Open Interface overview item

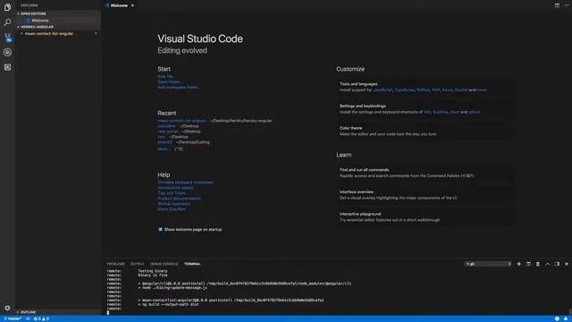point(425,195)
